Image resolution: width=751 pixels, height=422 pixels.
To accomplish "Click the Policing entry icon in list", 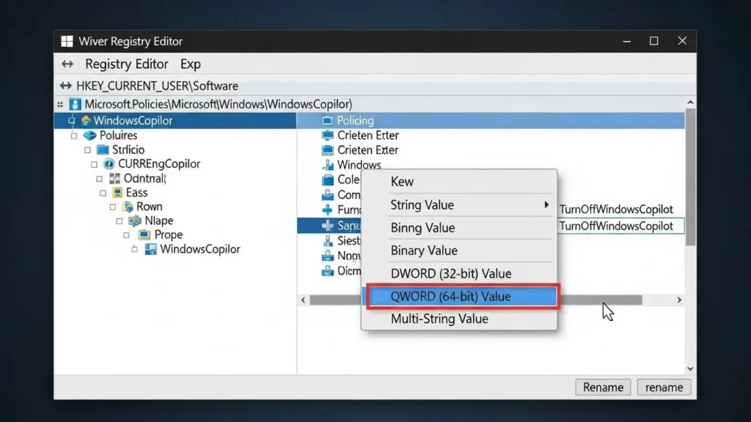I will point(327,120).
